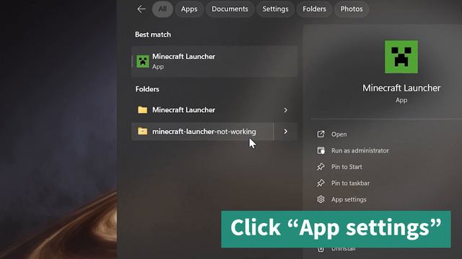Choose Run as administrator

click(x=359, y=150)
